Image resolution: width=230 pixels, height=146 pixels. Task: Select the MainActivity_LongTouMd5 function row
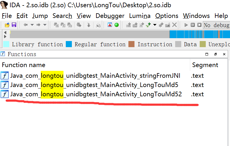tap(114, 85)
